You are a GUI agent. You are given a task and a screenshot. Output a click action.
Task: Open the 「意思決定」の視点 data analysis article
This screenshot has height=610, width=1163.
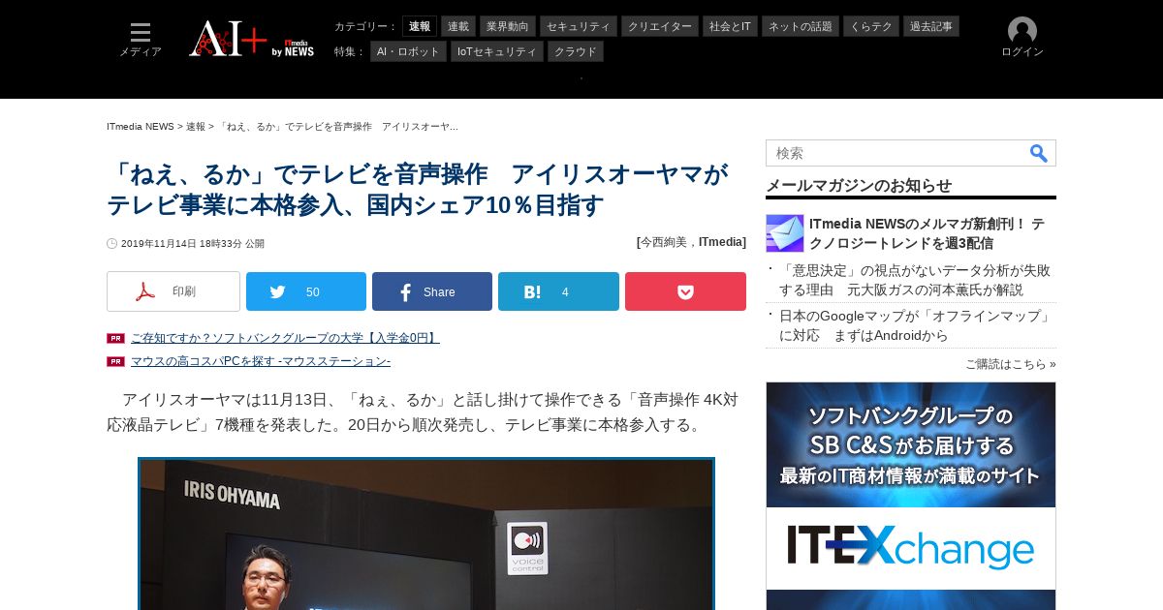point(915,280)
